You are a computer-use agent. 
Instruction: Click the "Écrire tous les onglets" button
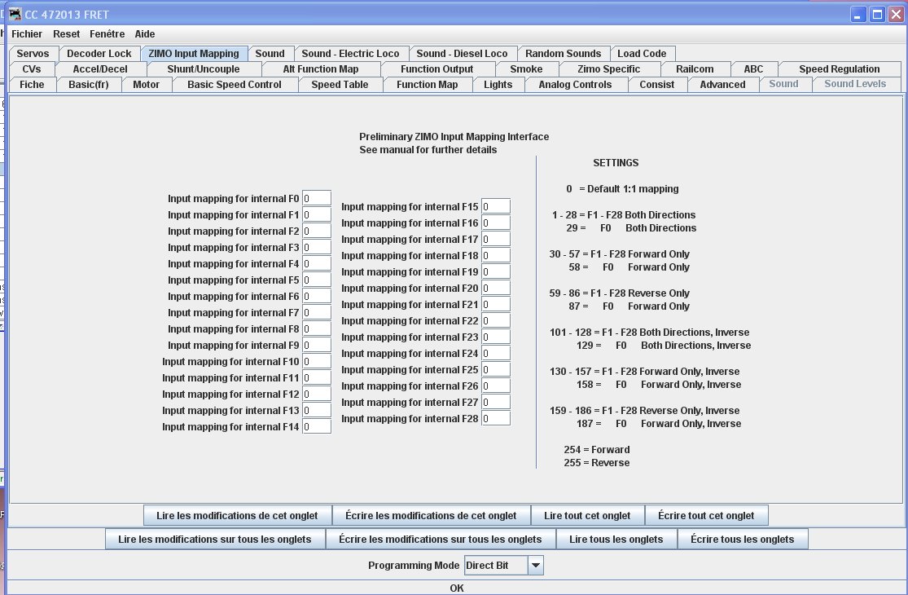coord(743,540)
